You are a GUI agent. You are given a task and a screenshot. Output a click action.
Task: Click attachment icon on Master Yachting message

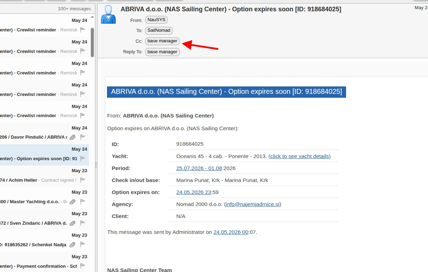(x=72, y=202)
